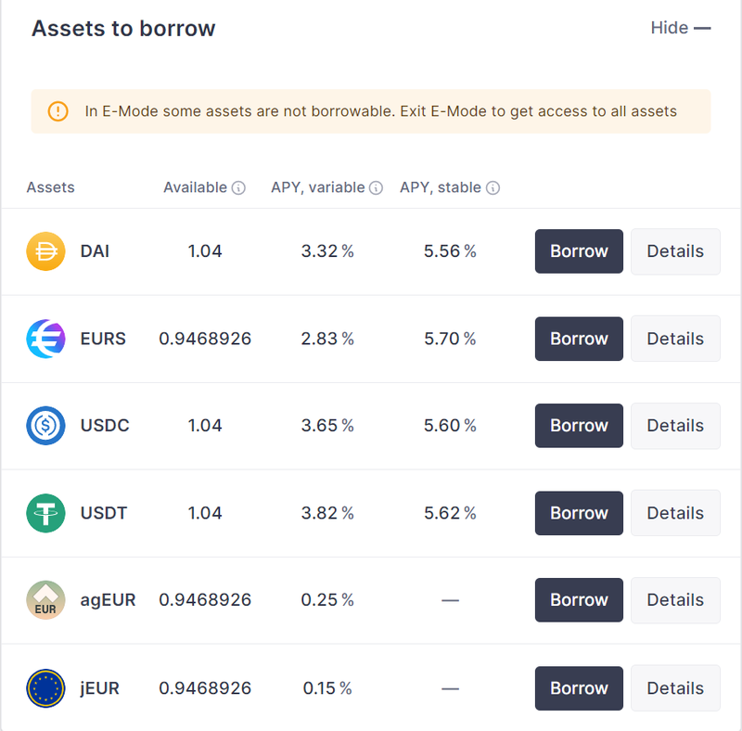Collapse the Assets to borrow panel via Hide
Image resolution: width=742 pixels, height=731 pixels.
point(681,28)
